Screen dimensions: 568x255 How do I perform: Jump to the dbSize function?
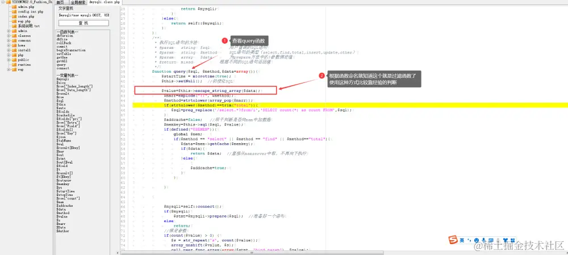[61, 40]
